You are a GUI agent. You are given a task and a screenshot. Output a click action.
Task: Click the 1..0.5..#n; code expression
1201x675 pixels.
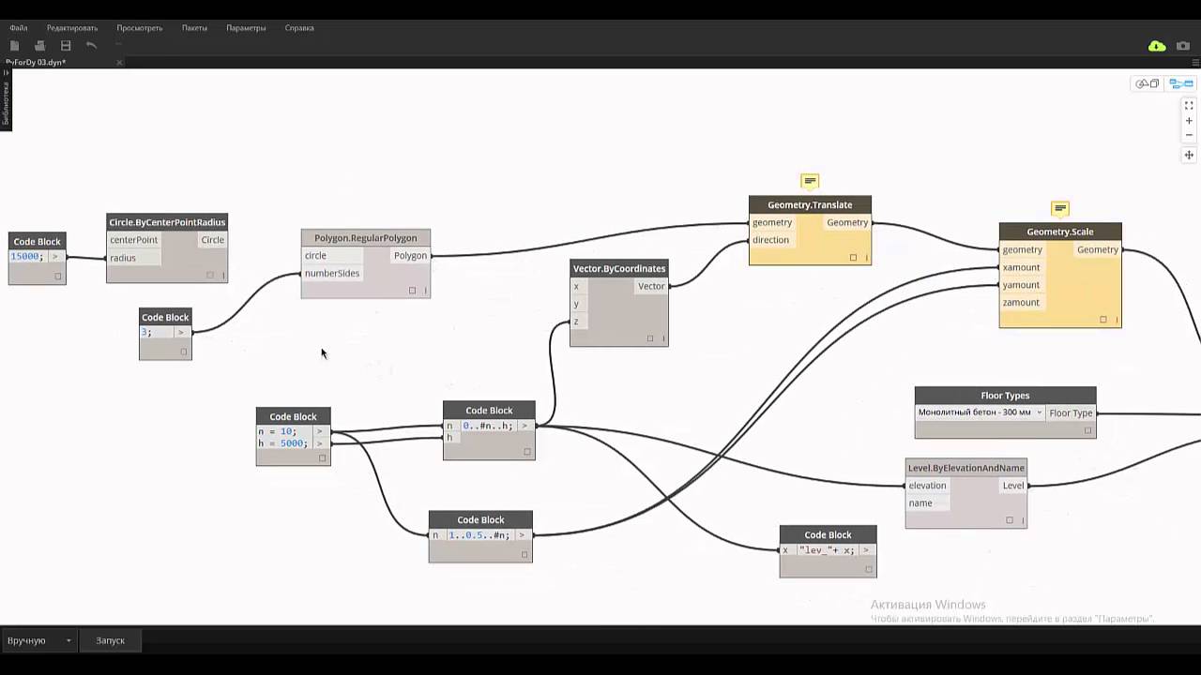(x=479, y=535)
